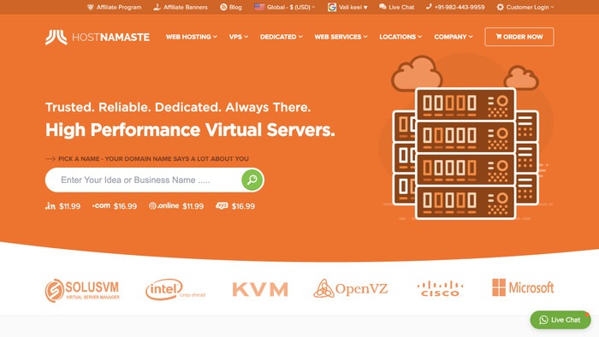Select the .com $16.99 price
The width and height of the screenshot is (599, 337).
tap(125, 206)
